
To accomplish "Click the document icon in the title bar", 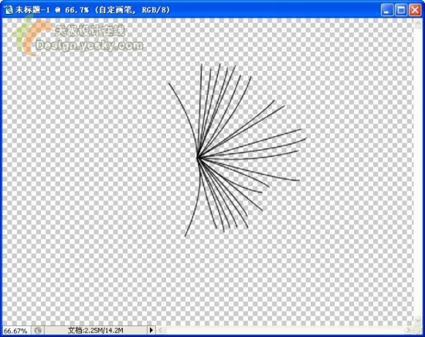I will (x=8, y=10).
